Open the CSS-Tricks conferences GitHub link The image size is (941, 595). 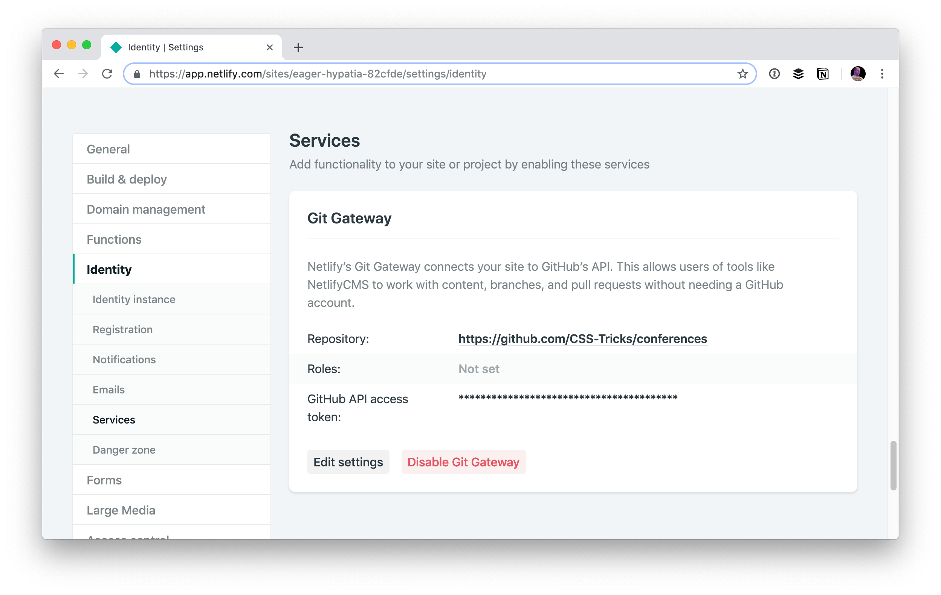pyautogui.click(x=583, y=338)
